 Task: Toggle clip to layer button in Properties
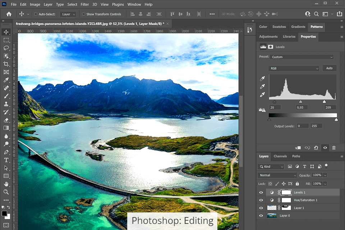(x=298, y=148)
